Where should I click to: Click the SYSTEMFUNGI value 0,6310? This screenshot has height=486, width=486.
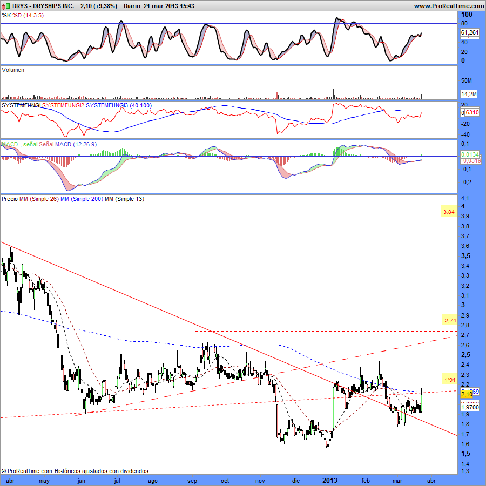click(x=470, y=112)
